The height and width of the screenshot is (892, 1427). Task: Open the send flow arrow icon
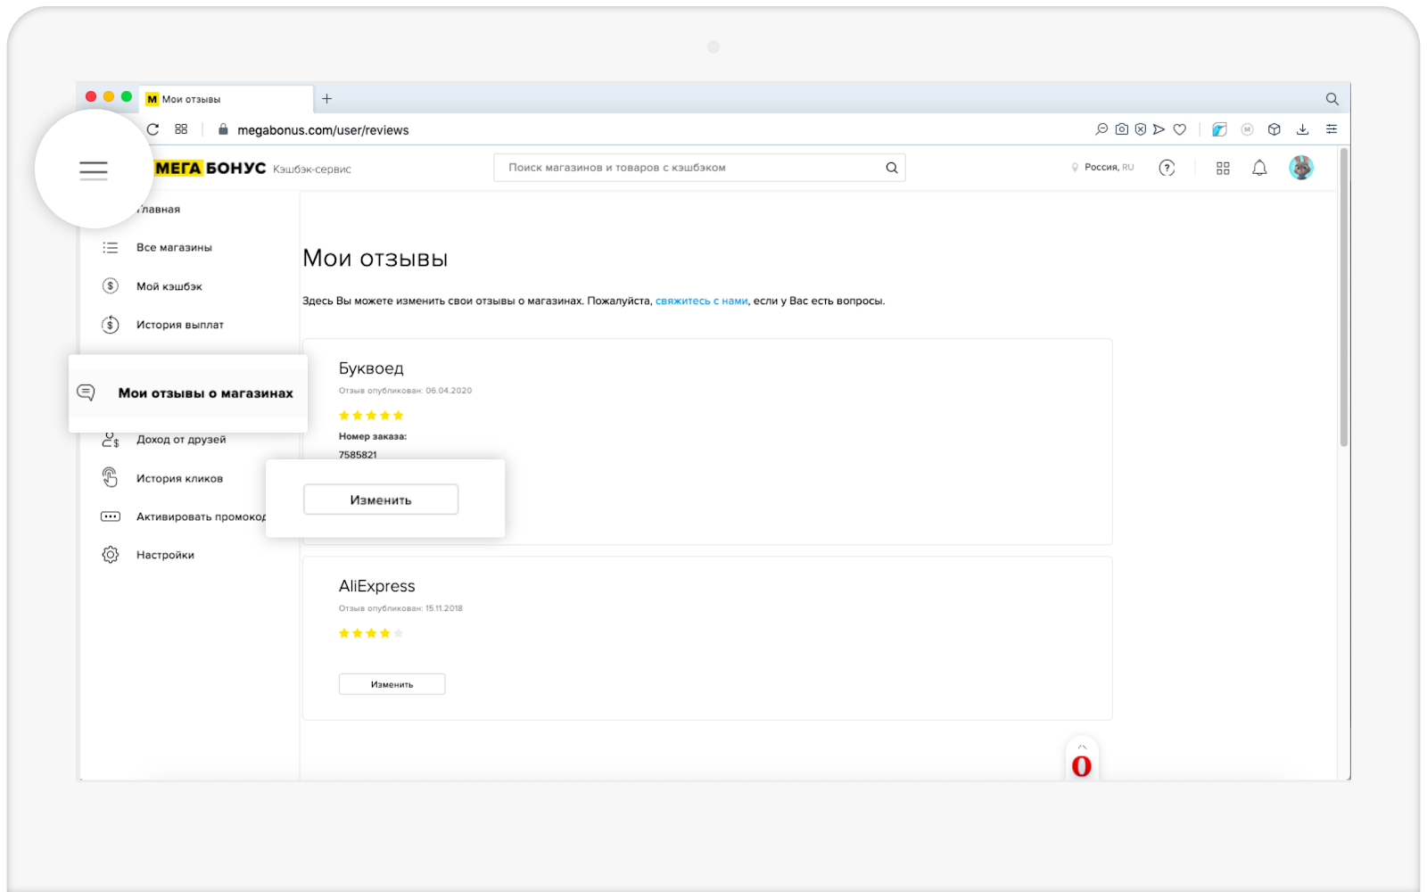click(x=1159, y=129)
